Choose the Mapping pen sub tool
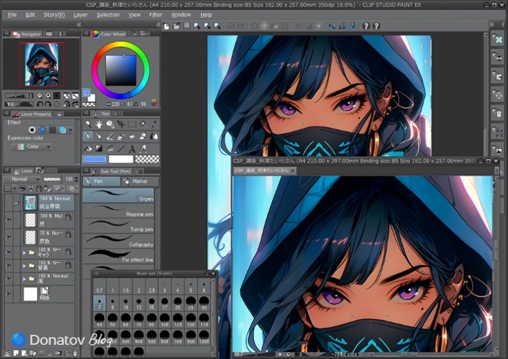This screenshot has height=359, width=508. coord(118,211)
